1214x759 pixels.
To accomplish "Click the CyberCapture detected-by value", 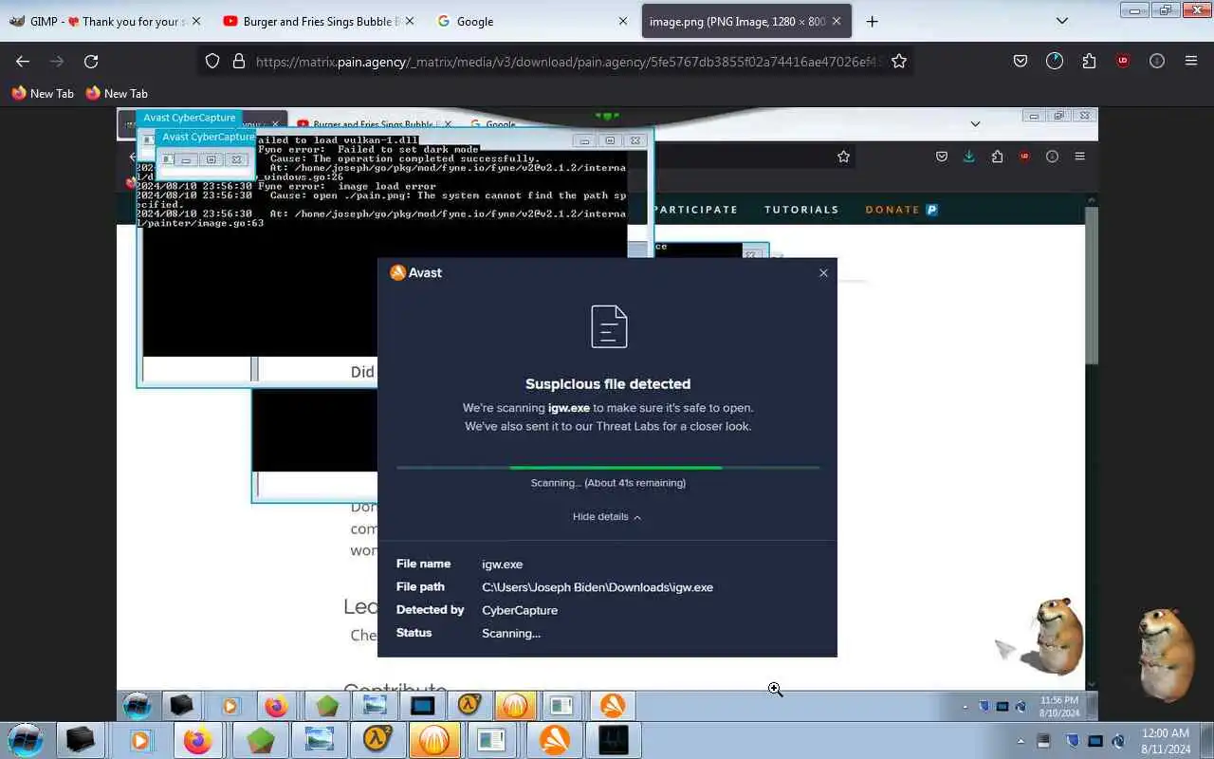I will 520,610.
